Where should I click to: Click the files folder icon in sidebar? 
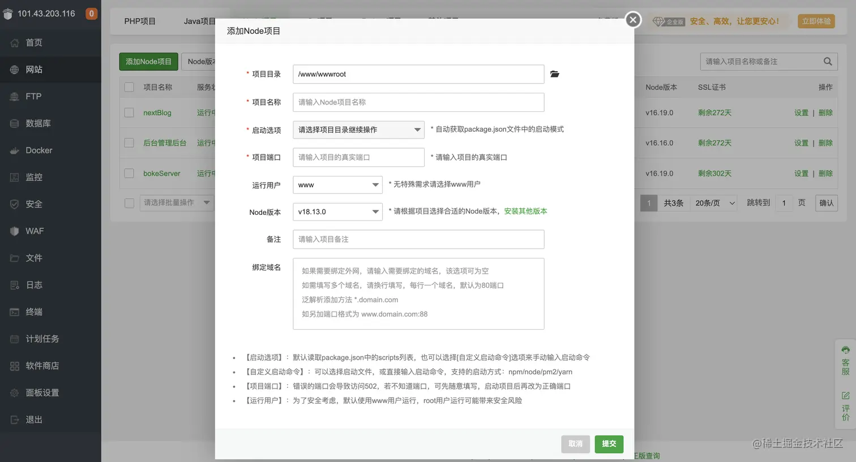pyautogui.click(x=15, y=258)
